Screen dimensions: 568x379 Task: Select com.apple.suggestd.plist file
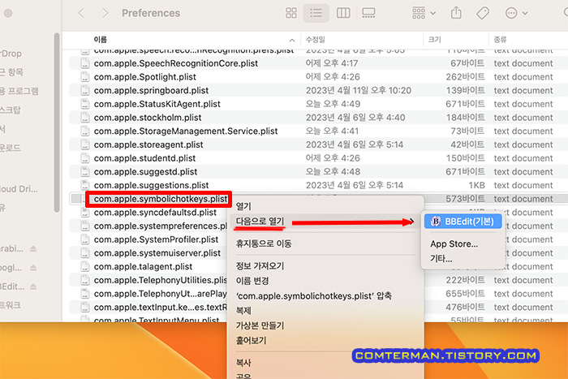click(145, 172)
